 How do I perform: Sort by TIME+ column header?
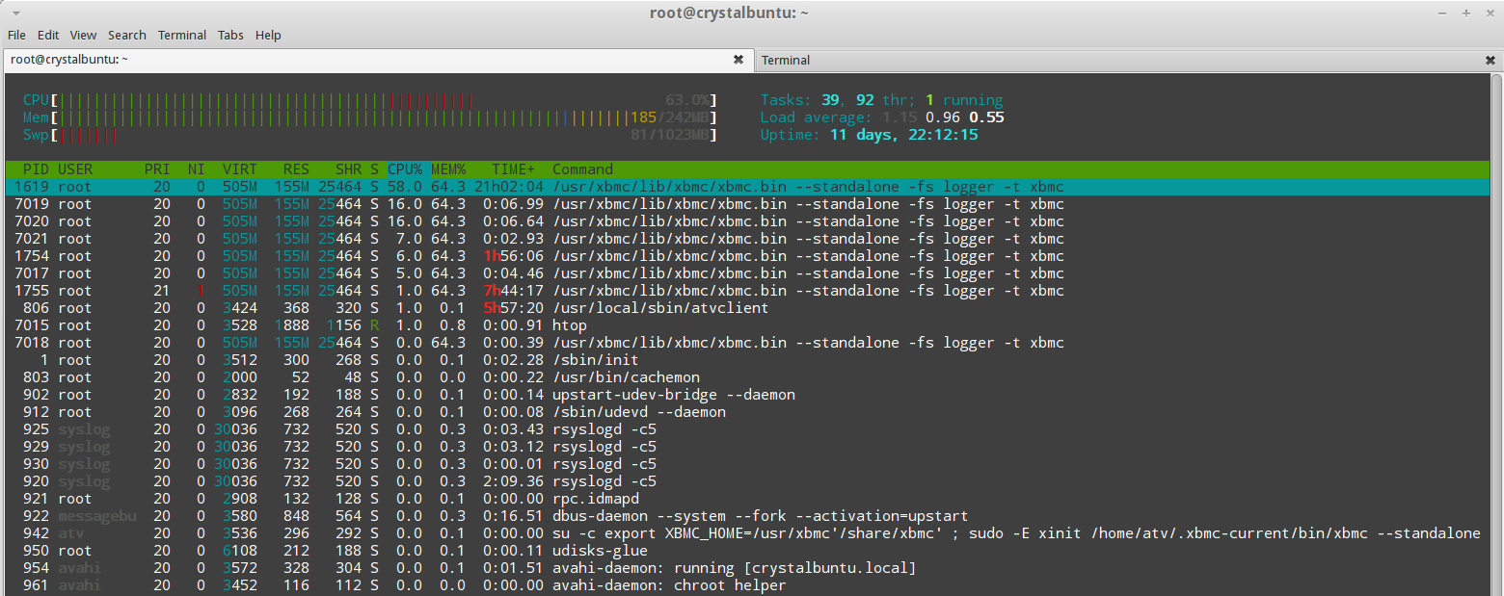click(x=514, y=169)
